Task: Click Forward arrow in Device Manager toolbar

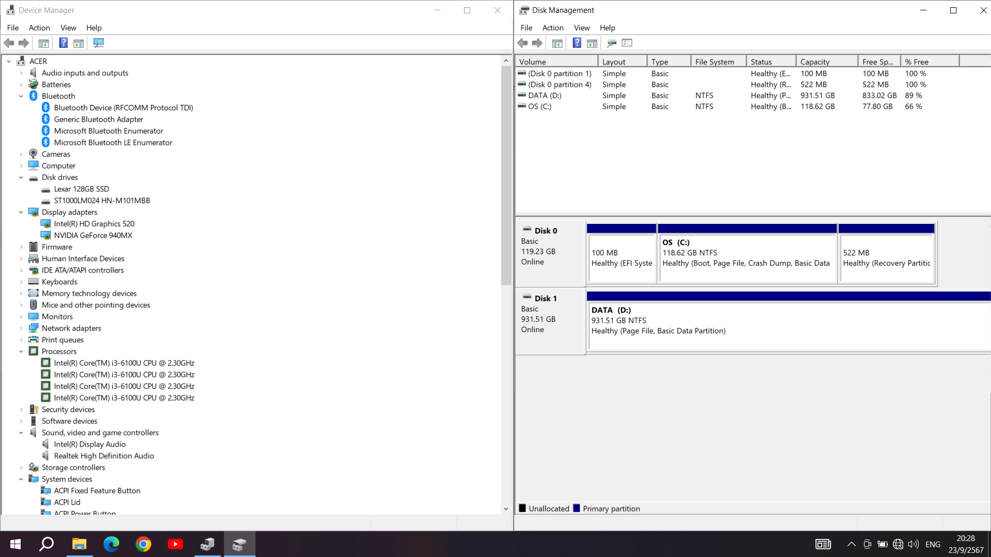Action: pyautogui.click(x=24, y=43)
